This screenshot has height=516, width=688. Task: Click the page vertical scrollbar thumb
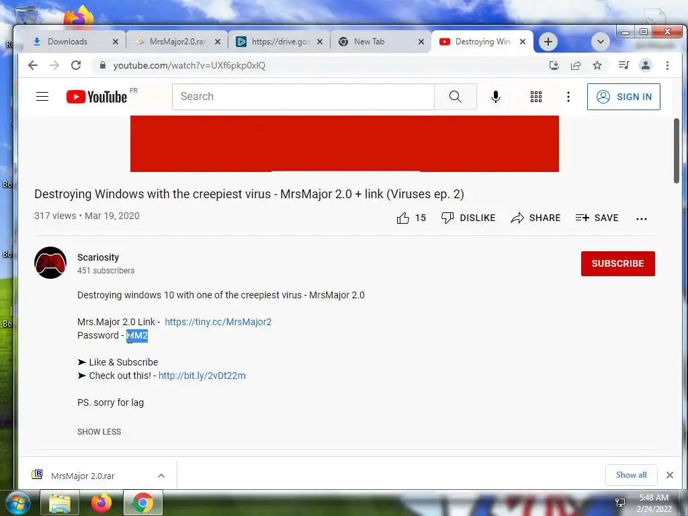pos(677,151)
